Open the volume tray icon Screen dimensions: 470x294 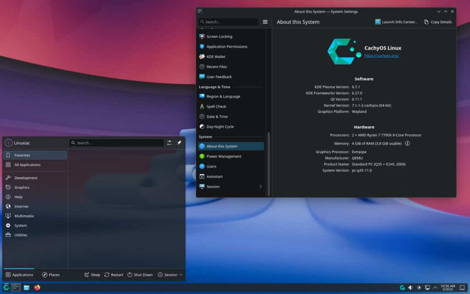[410, 288]
